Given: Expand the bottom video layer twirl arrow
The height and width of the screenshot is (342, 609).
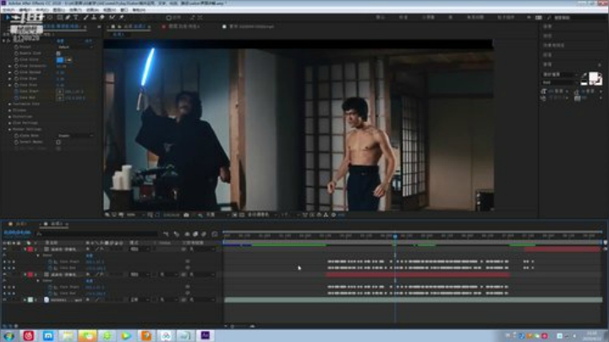Looking at the screenshot, I should 25,300.
